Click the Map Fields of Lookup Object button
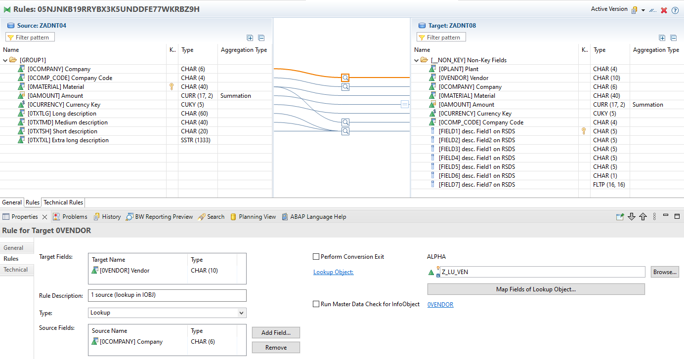684x359 pixels. (536, 289)
